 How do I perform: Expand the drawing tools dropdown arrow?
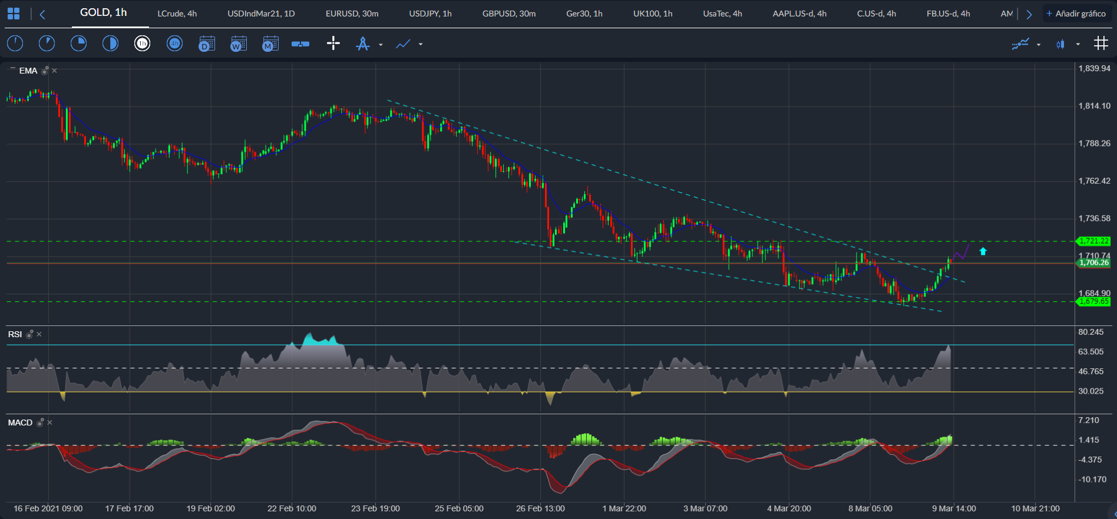tap(381, 45)
